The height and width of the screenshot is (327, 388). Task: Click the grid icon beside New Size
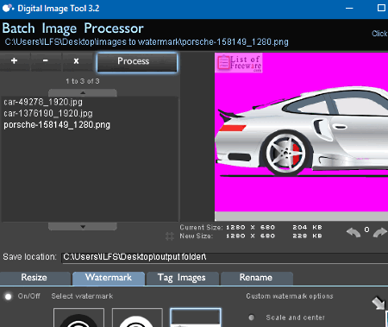(x=170, y=236)
